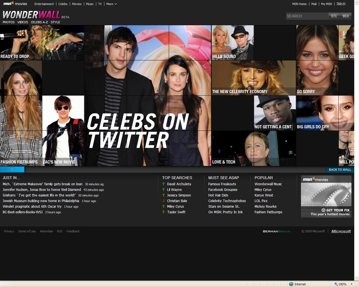Open Jennifer Hudson Jonas Bros headline

(42, 190)
